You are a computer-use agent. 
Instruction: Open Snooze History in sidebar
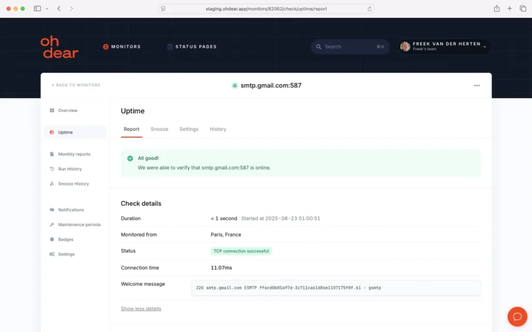click(75, 184)
